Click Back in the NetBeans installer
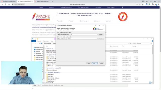Image resolution: width=161 pixels, height=90 pixels. tap(89, 63)
